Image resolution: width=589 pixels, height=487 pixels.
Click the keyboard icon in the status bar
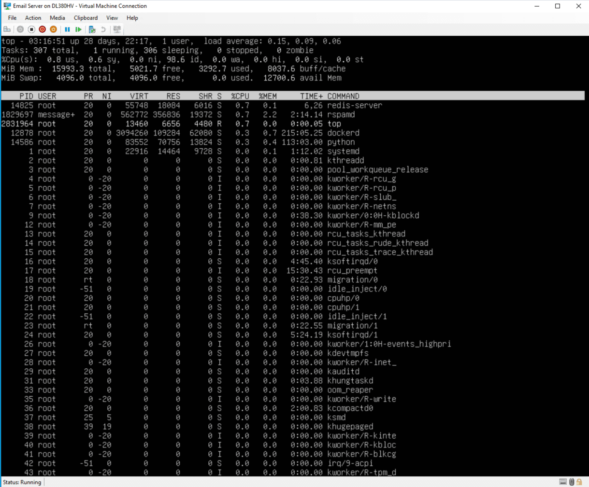click(x=563, y=482)
